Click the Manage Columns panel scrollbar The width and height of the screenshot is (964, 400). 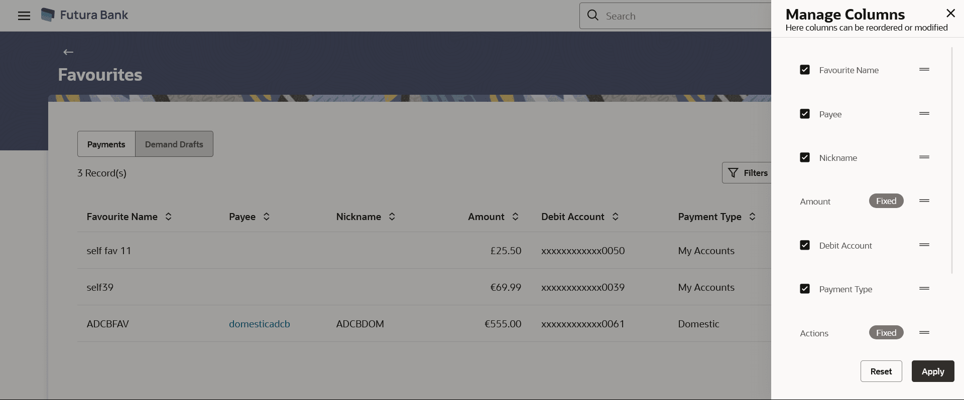click(x=952, y=160)
